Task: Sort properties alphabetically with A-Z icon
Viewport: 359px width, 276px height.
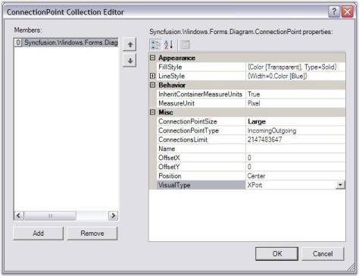Action: [x=168, y=45]
